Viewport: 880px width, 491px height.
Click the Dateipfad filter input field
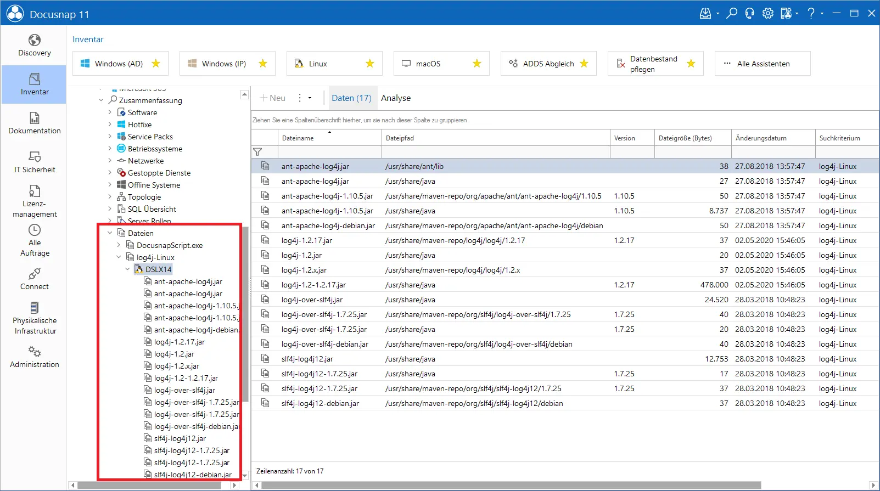point(496,152)
